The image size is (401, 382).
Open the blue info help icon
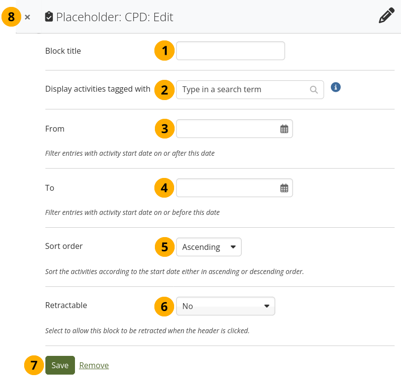coord(336,87)
